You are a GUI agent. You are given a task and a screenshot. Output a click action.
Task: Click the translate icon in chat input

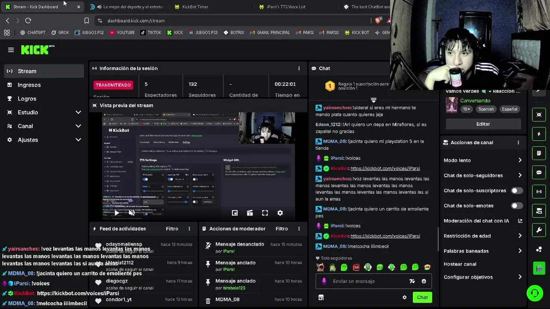click(x=412, y=281)
